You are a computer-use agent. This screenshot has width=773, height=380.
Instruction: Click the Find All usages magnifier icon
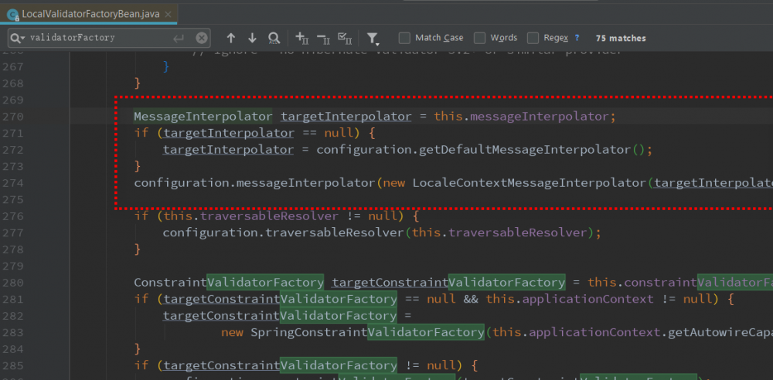click(274, 38)
